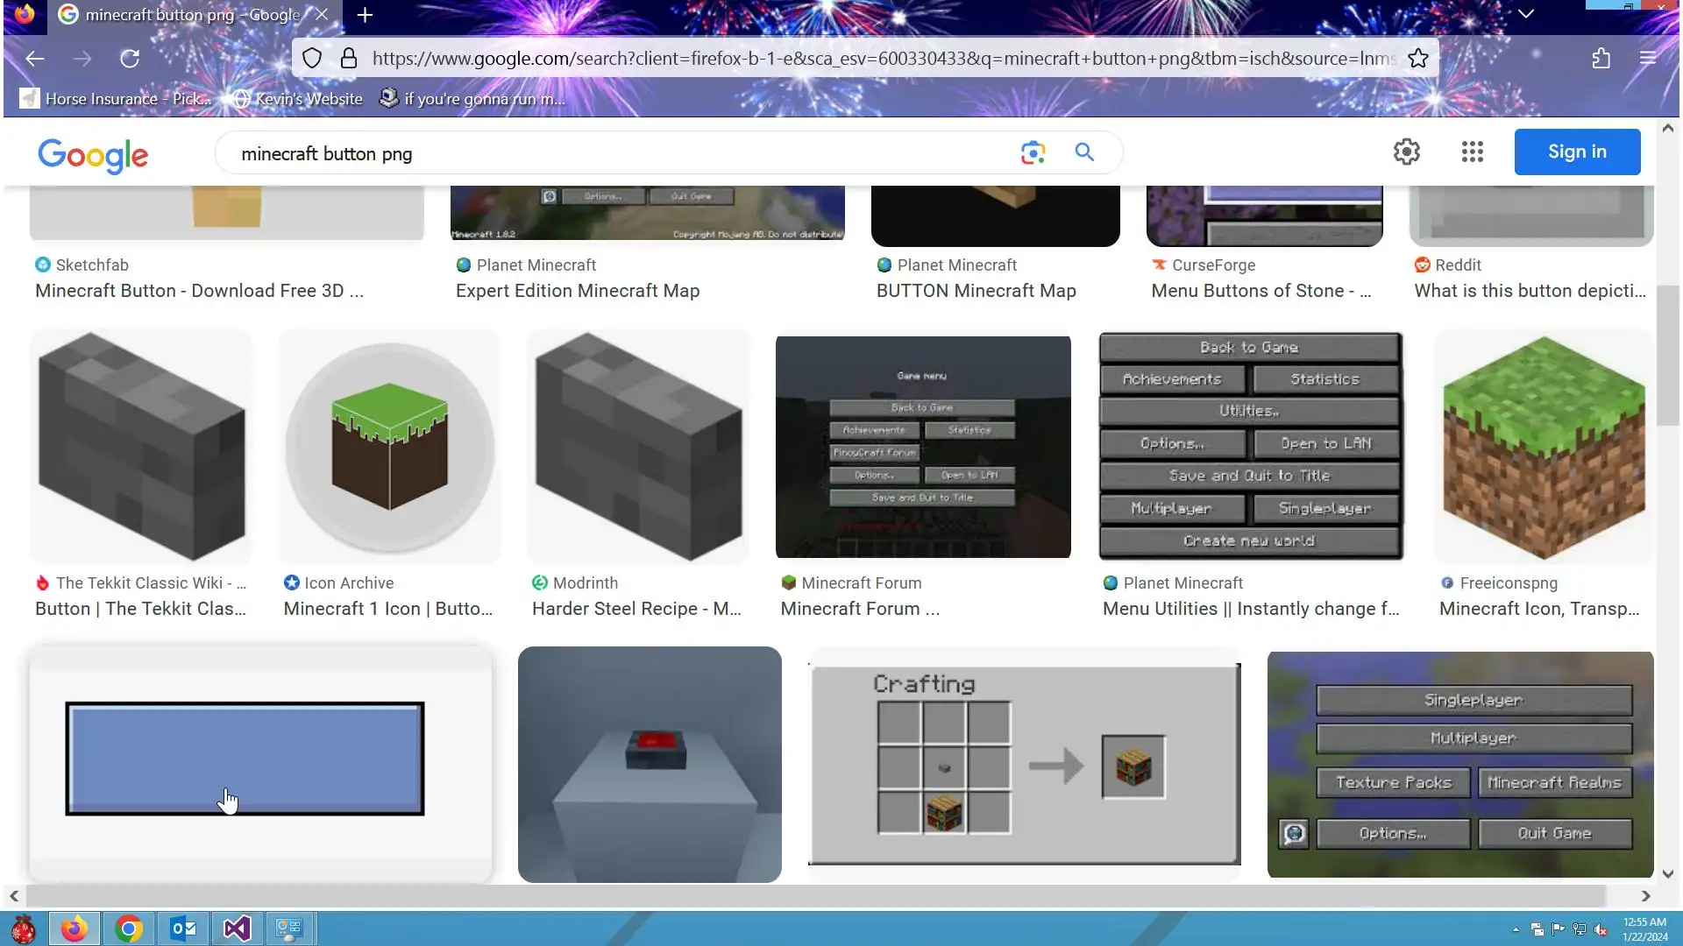Image resolution: width=1683 pixels, height=946 pixels.
Task: Open the Google apps grid
Action: (1472, 152)
